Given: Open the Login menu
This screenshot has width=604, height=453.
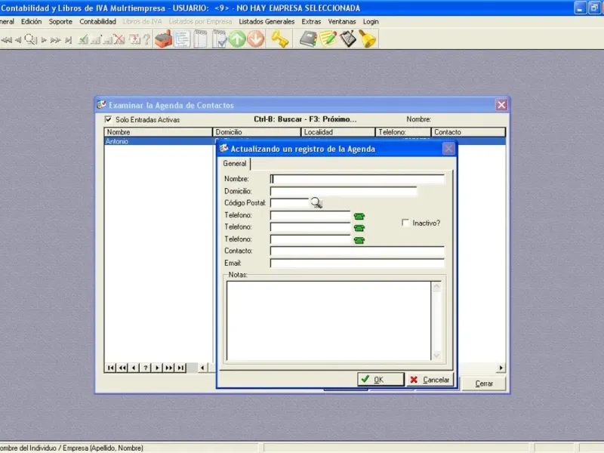Looking at the screenshot, I should tap(371, 22).
